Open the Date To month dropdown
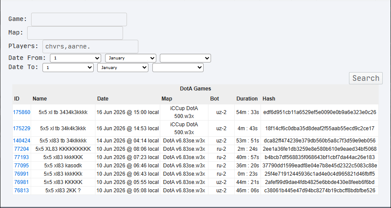This screenshot has width=391, height=208. click(x=123, y=67)
